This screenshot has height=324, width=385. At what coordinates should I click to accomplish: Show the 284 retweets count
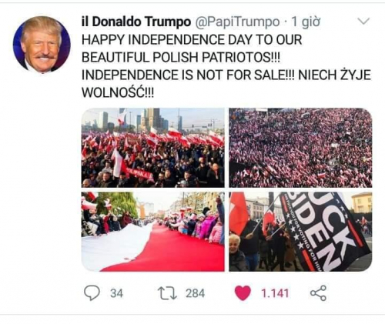click(196, 293)
